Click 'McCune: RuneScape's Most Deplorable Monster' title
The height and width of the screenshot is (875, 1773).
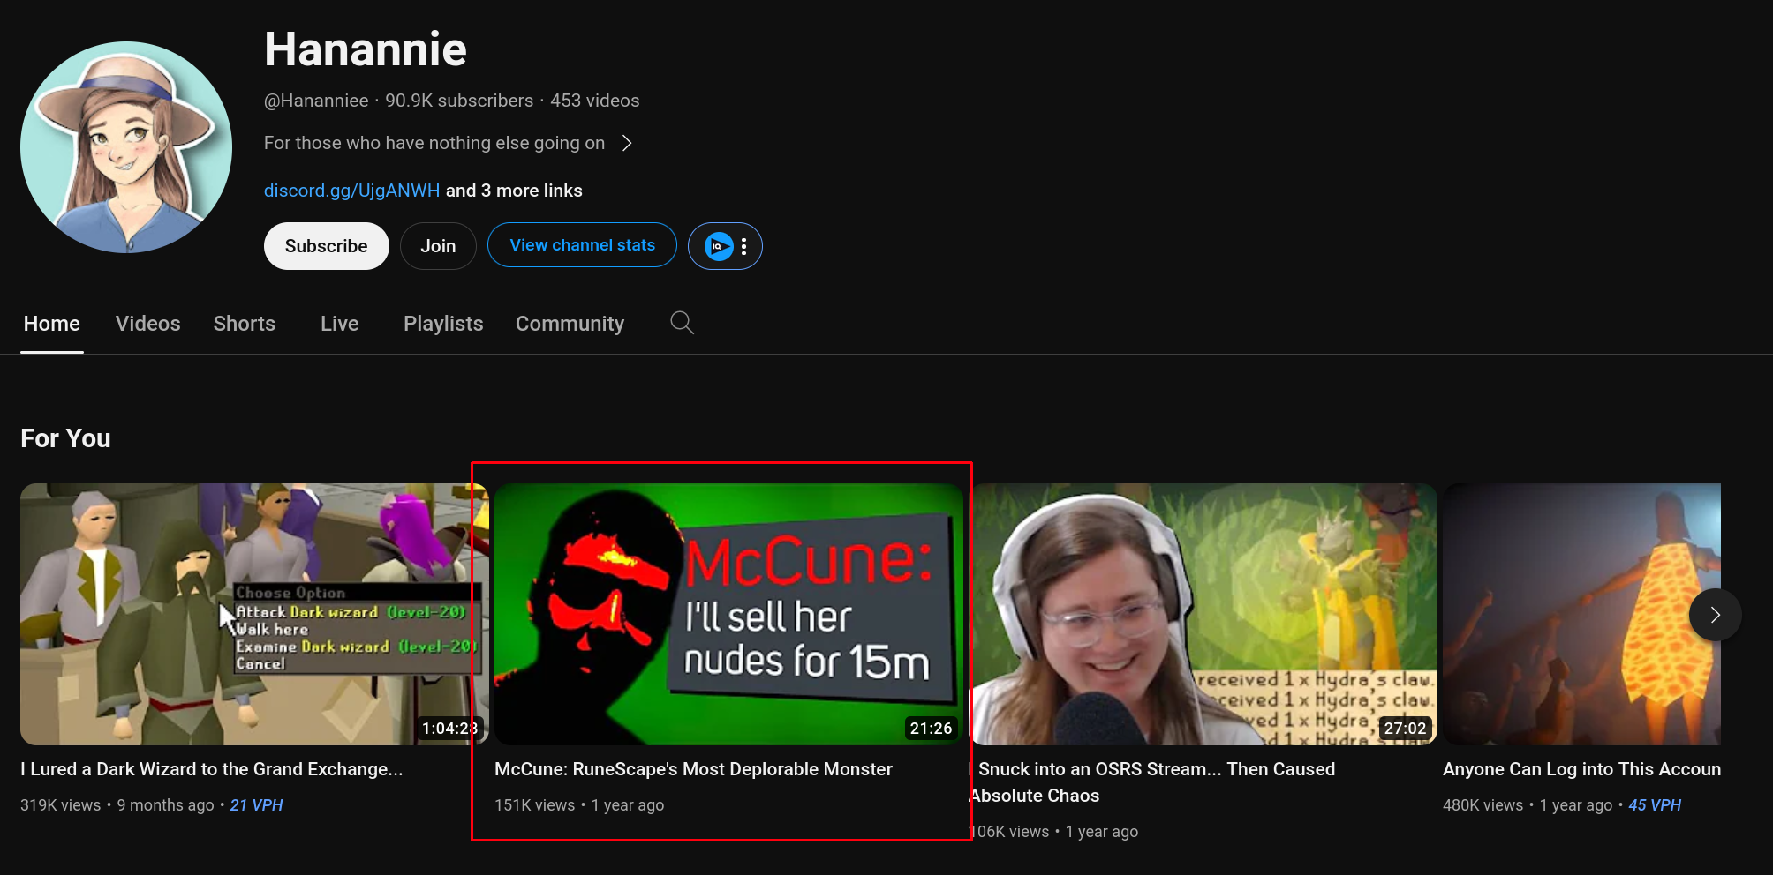click(x=693, y=769)
